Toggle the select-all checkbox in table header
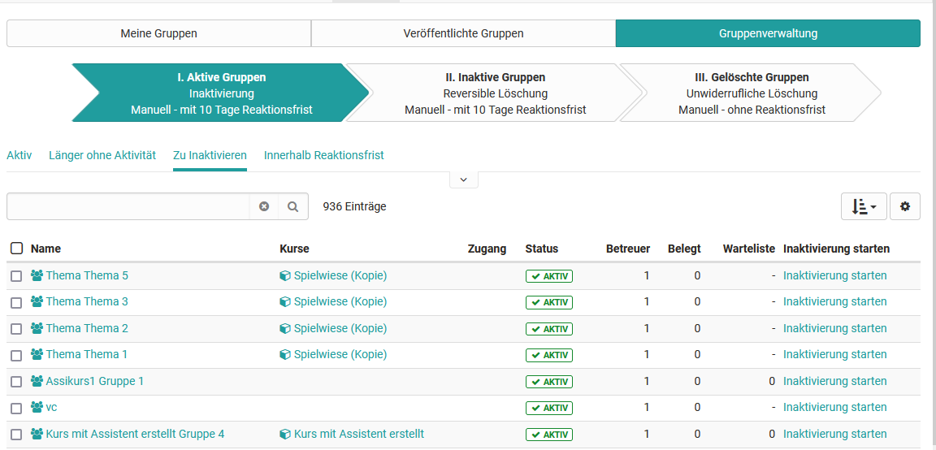The image size is (936, 450). click(16, 249)
